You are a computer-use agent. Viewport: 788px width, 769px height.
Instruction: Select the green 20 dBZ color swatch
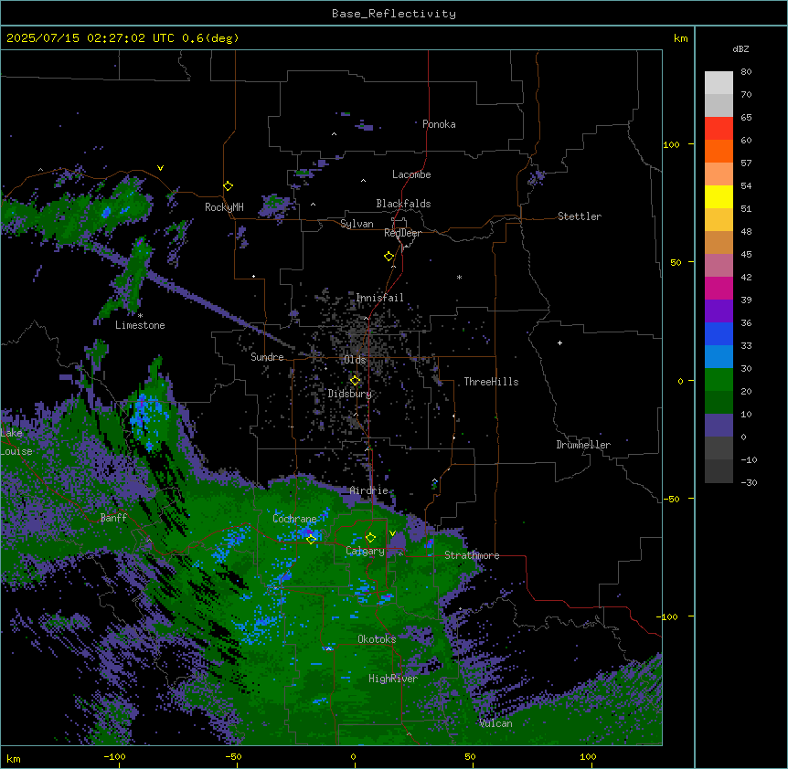tap(719, 380)
